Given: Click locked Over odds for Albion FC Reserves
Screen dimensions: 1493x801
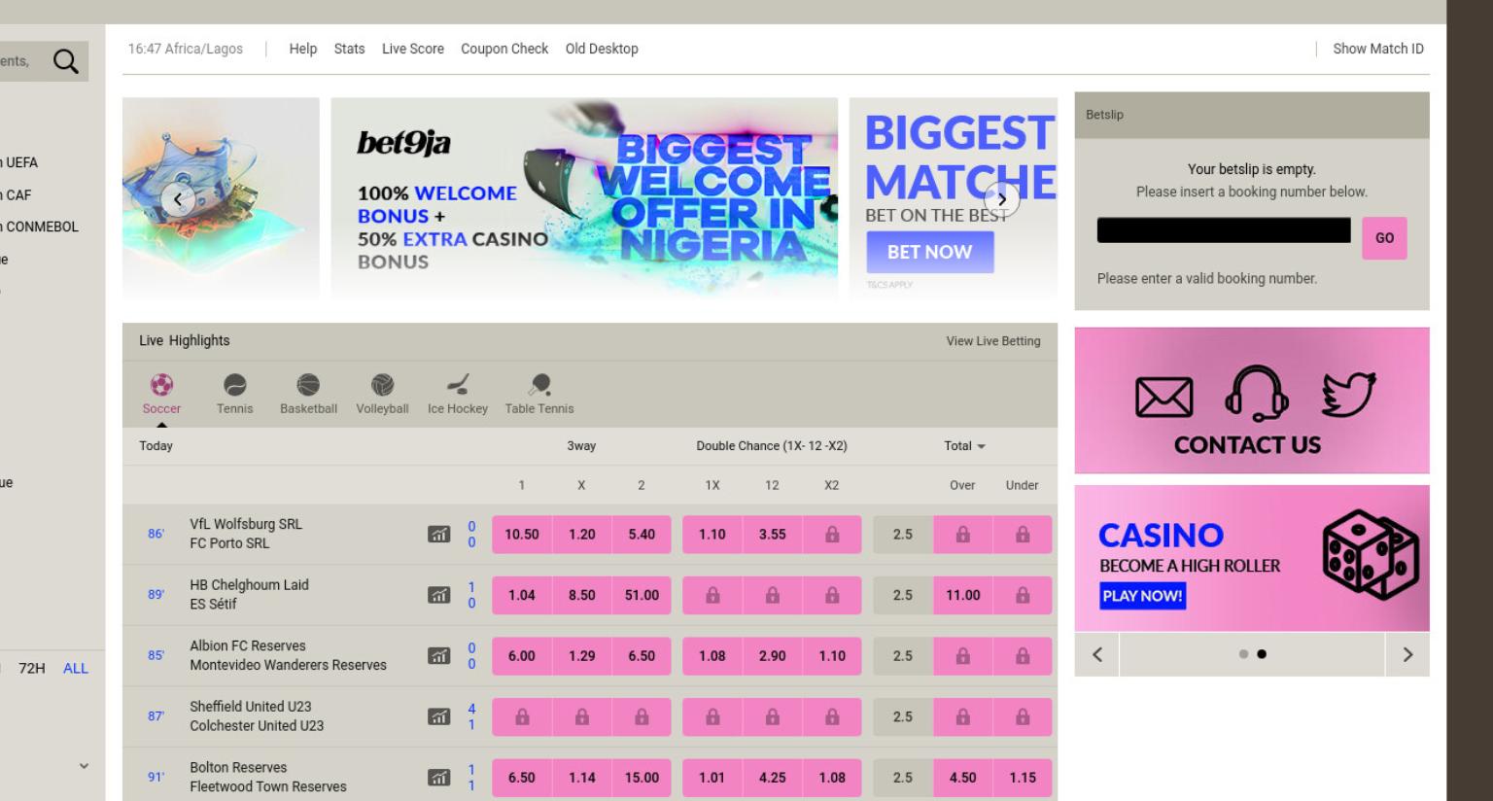Looking at the screenshot, I should point(962,656).
